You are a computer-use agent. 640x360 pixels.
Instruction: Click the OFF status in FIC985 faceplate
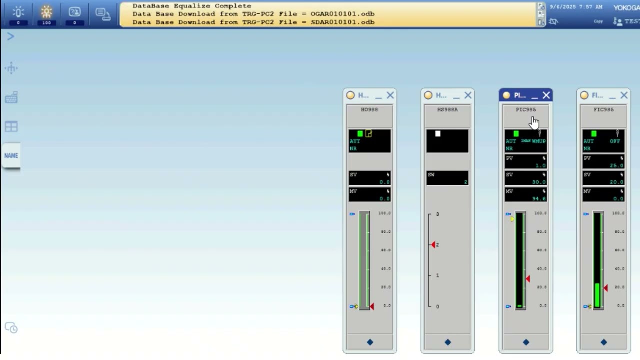pos(615,141)
